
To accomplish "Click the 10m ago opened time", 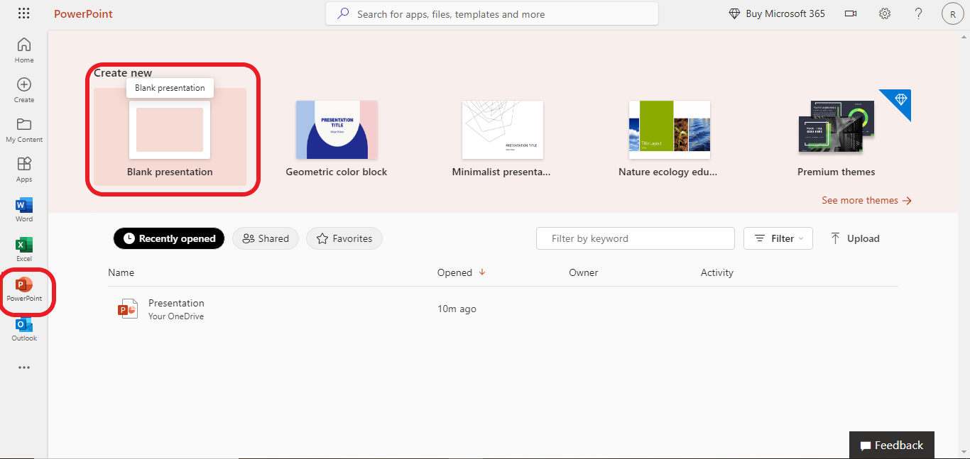I will pos(457,309).
